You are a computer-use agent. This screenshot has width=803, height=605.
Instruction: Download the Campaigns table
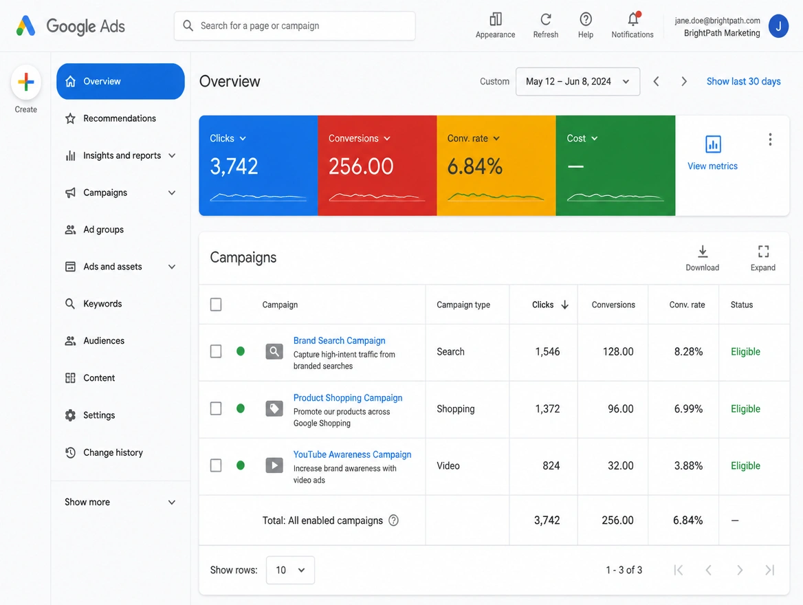[x=702, y=258]
